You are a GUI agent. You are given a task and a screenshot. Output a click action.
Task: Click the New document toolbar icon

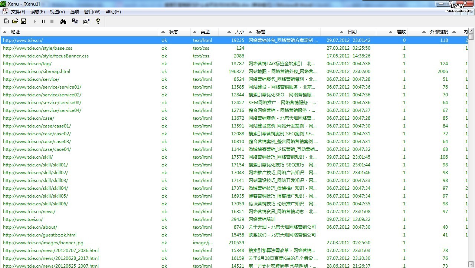pos(6,21)
